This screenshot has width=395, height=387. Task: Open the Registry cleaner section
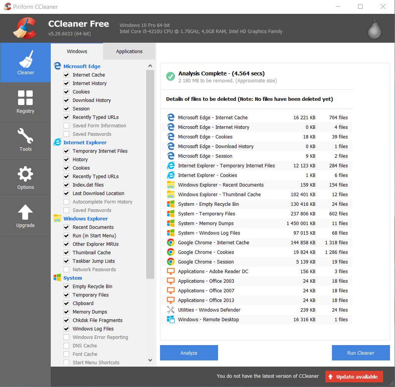click(25, 102)
